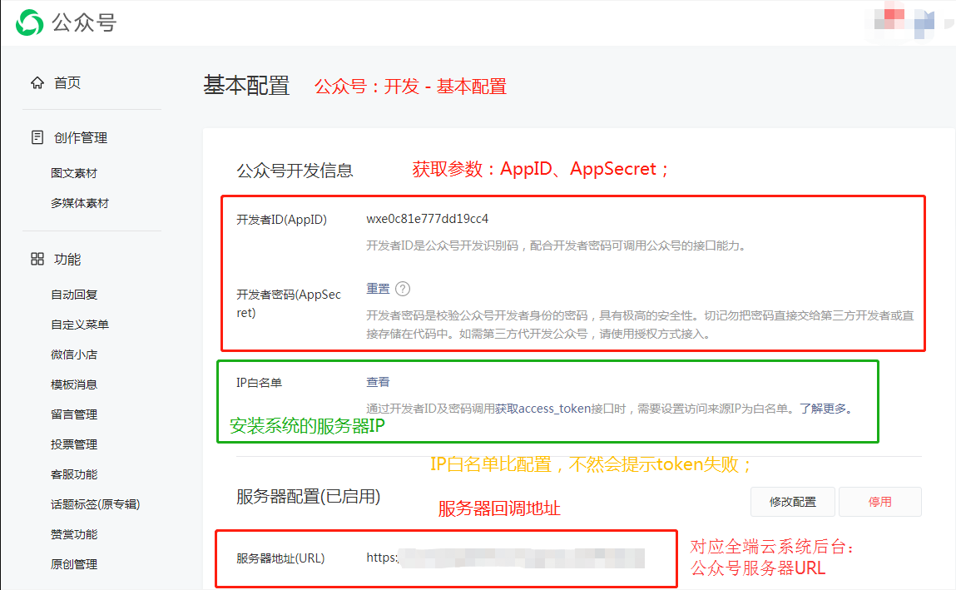Click the 功能 grid icon
The image size is (956, 590).
(37, 259)
